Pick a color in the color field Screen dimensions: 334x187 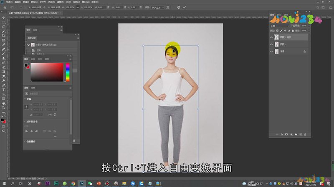(47, 72)
